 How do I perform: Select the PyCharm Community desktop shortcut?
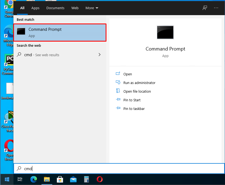[8, 65]
